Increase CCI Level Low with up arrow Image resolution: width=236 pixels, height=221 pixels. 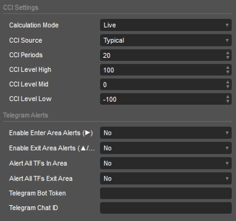coord(228,97)
